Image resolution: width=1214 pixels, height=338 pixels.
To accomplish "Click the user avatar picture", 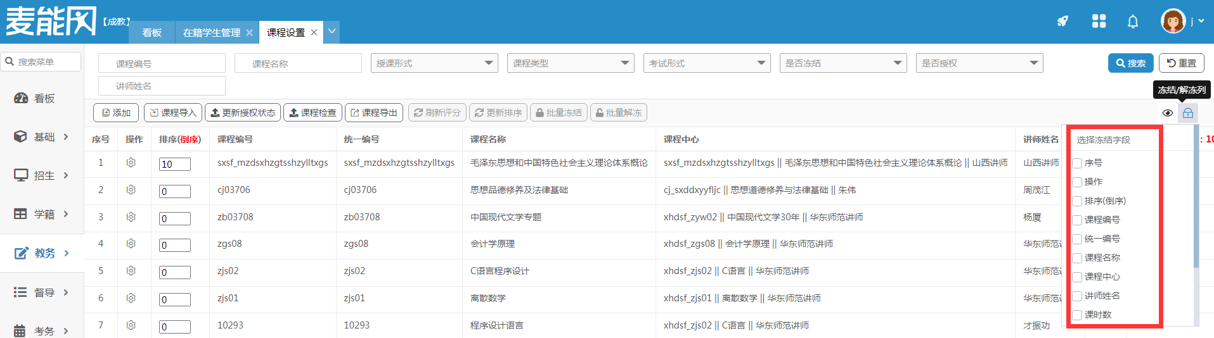I will 1173,21.
